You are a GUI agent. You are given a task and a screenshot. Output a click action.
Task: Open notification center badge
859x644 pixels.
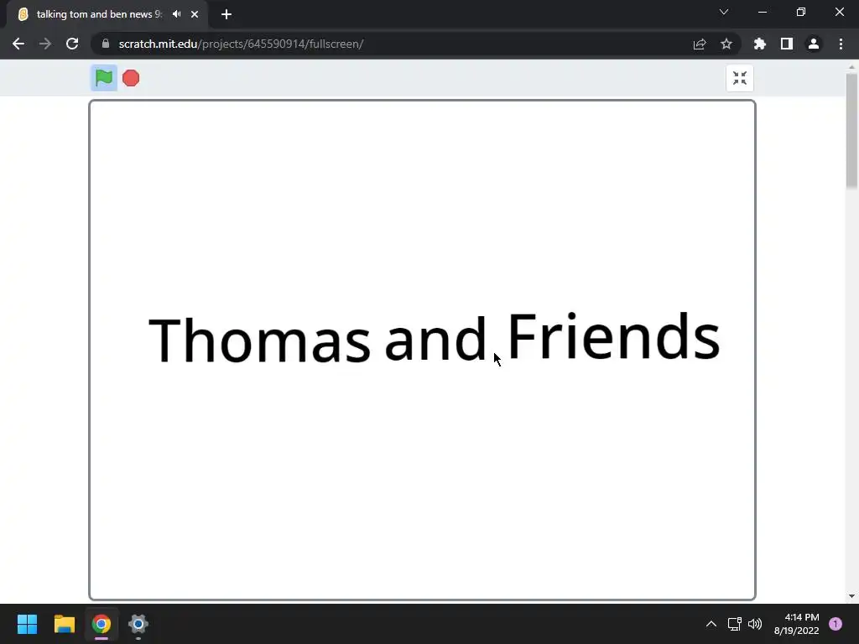click(x=836, y=624)
